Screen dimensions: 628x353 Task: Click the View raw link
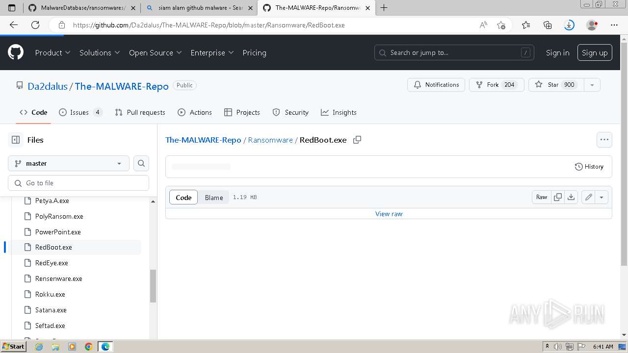(389, 214)
